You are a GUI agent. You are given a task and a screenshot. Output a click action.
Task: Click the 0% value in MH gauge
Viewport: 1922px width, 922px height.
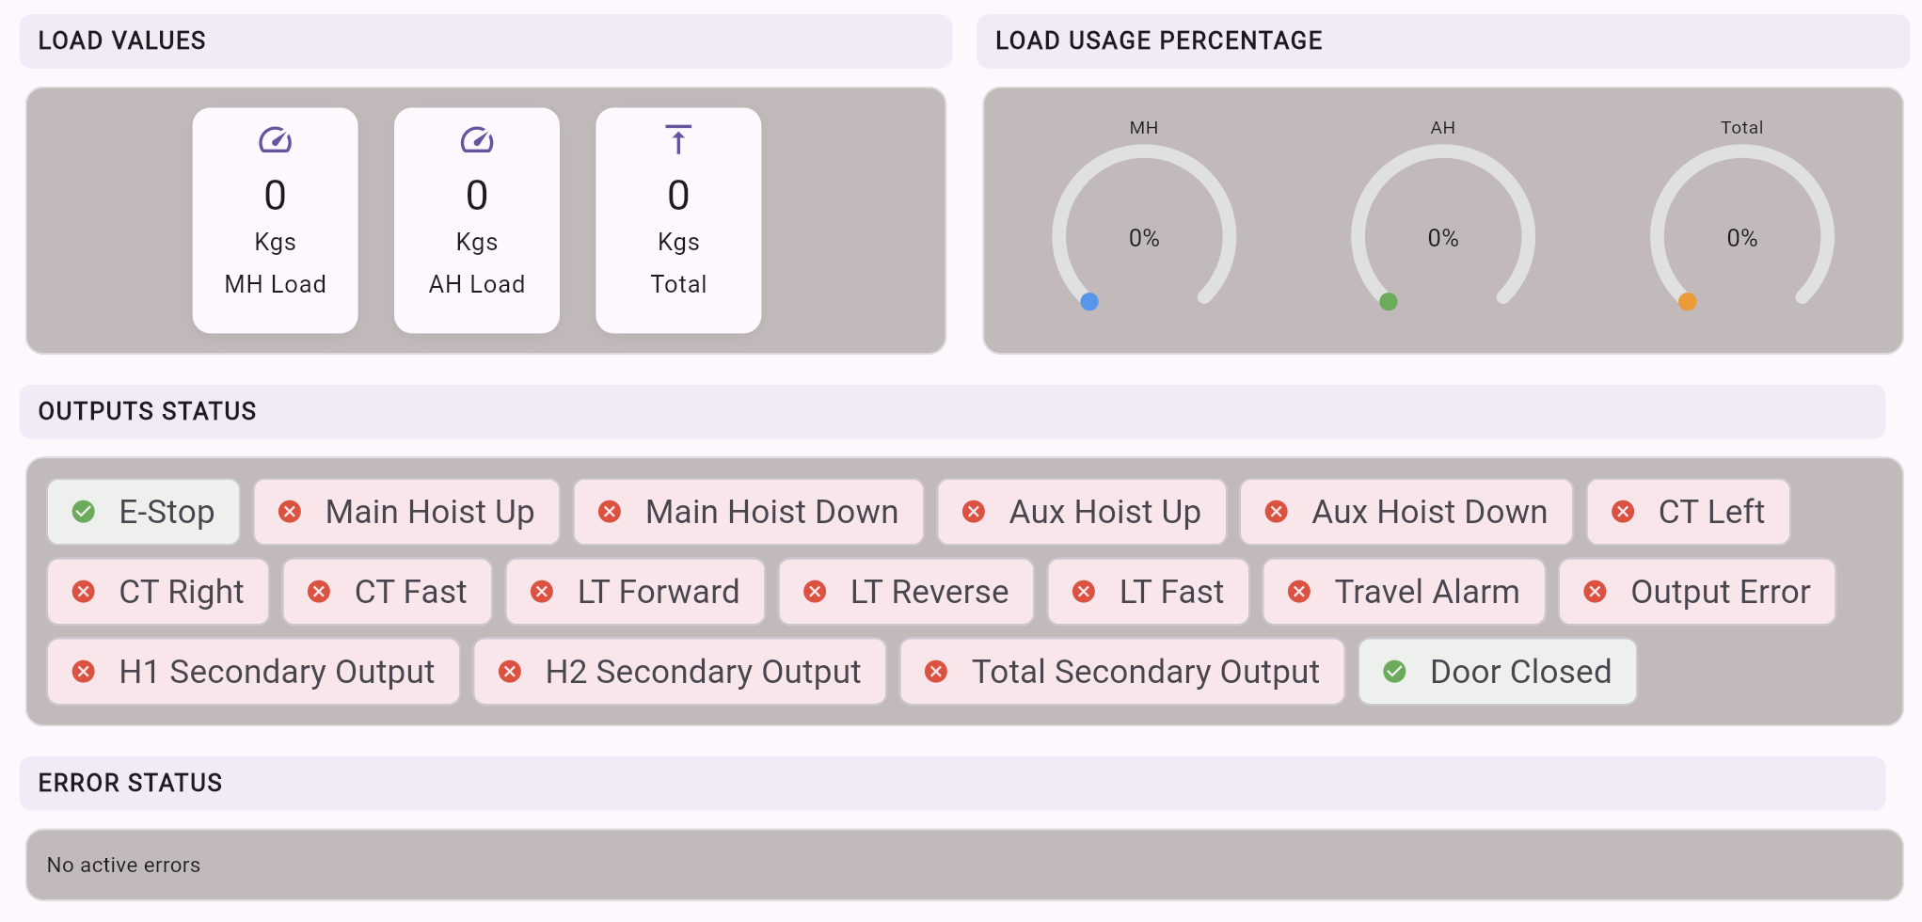[x=1144, y=238]
